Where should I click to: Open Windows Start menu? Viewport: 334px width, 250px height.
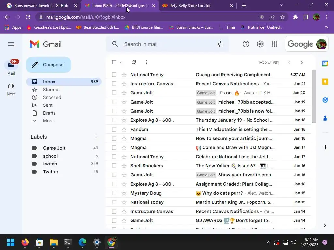10,242
